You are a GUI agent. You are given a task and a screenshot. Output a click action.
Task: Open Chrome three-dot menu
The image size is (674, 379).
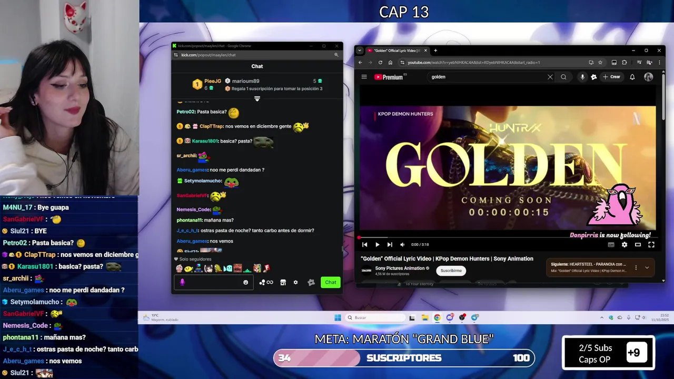click(659, 63)
